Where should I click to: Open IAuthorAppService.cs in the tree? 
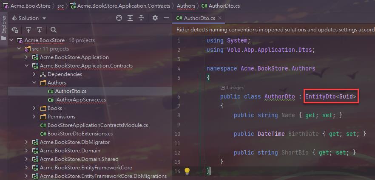80,100
